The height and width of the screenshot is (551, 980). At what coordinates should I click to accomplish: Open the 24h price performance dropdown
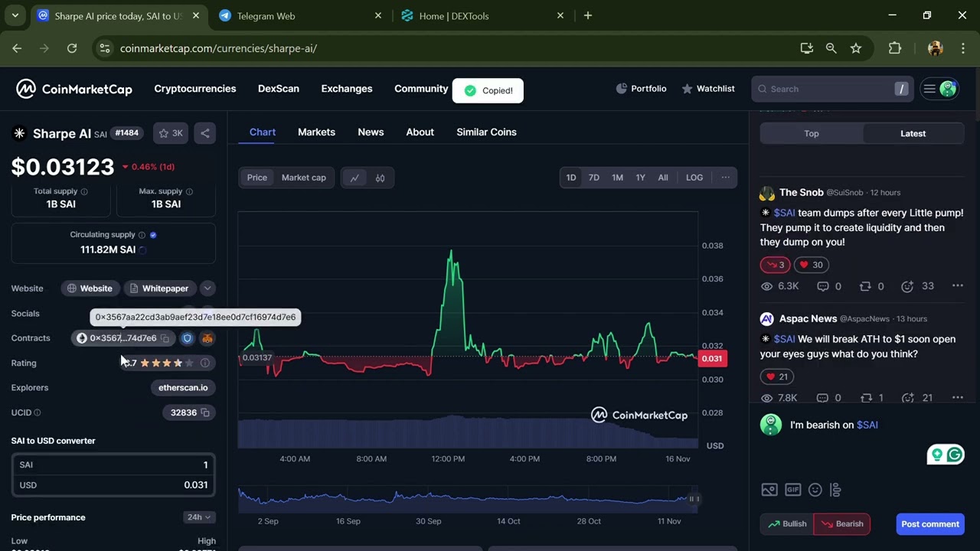[199, 517]
